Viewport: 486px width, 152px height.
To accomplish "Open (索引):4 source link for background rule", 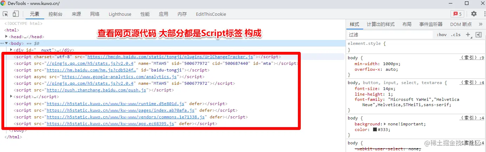I will tap(472, 118).
